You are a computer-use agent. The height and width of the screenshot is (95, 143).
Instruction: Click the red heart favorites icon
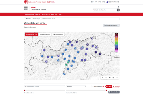tap(103, 86)
